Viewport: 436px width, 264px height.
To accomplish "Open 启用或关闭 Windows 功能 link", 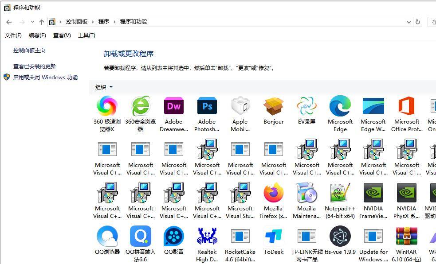I will (45, 78).
